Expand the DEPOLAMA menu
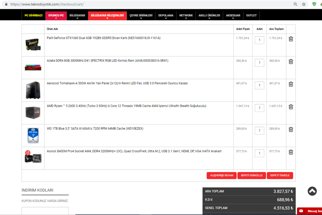The height and width of the screenshot is (215, 322). pyautogui.click(x=166, y=16)
